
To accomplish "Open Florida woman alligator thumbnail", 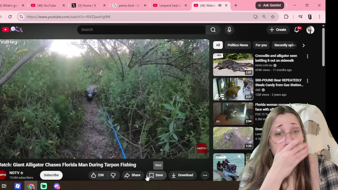I will click(233, 114).
